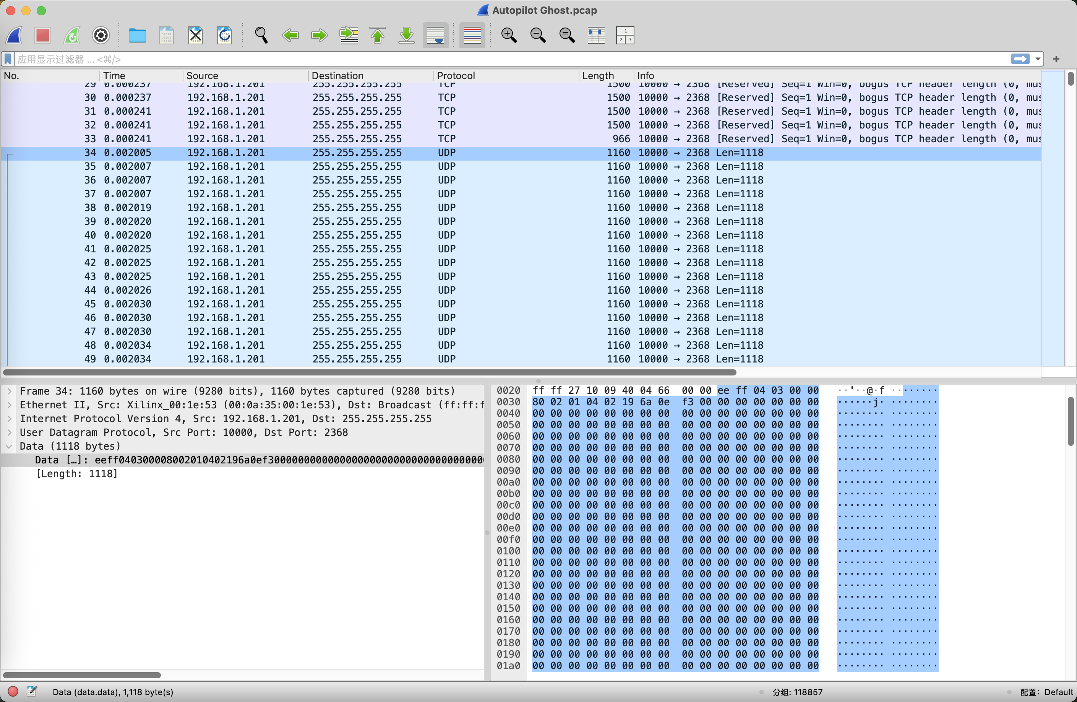Collapse the Data (1118 bytes) section
This screenshot has height=702, width=1077.
9,446
